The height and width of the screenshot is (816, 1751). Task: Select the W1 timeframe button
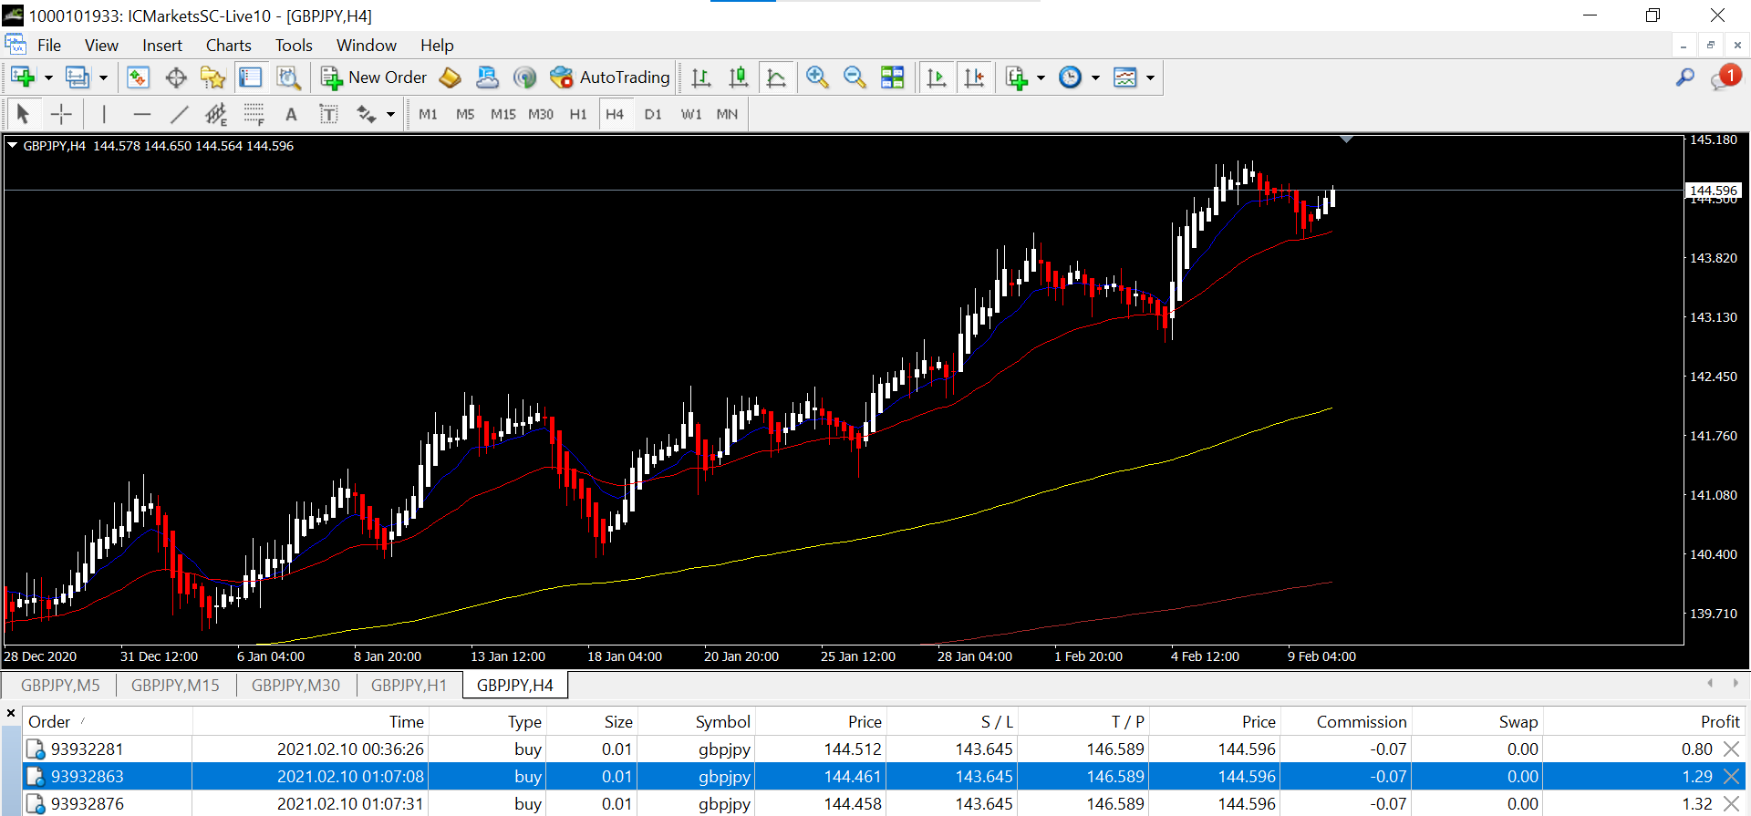coord(691,114)
